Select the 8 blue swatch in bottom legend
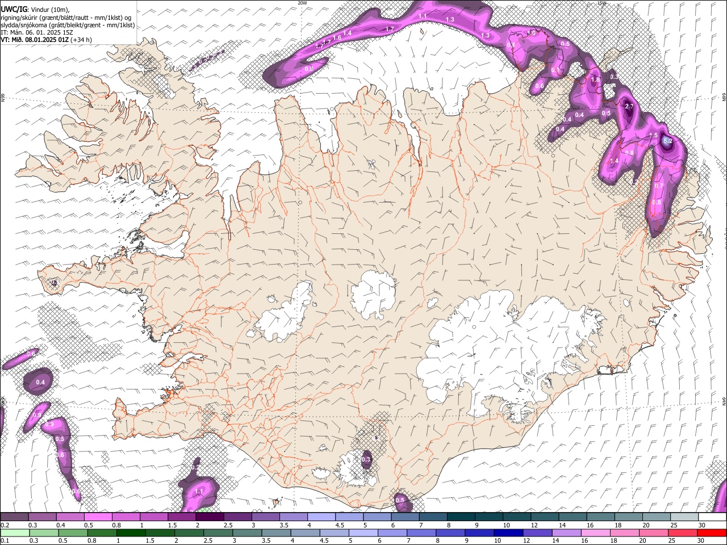Screen dimensions: 727x545 [x=450, y=533]
